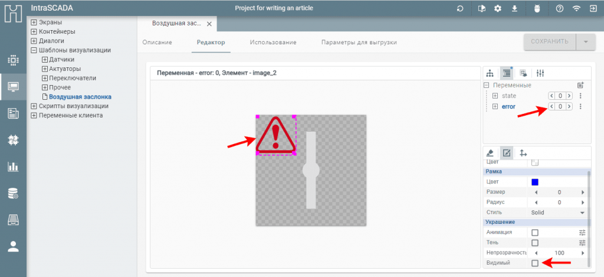Expand the Скрипты визуализации node

(34, 106)
